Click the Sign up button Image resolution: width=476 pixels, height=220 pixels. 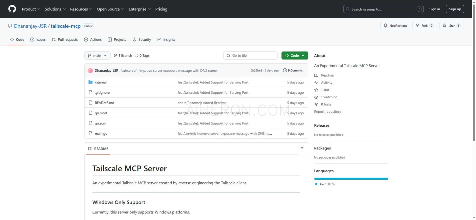click(455, 9)
